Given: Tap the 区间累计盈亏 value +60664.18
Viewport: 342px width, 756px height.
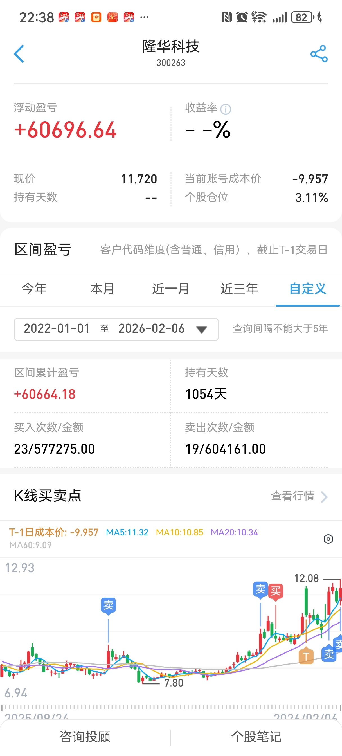Looking at the screenshot, I should tap(45, 394).
